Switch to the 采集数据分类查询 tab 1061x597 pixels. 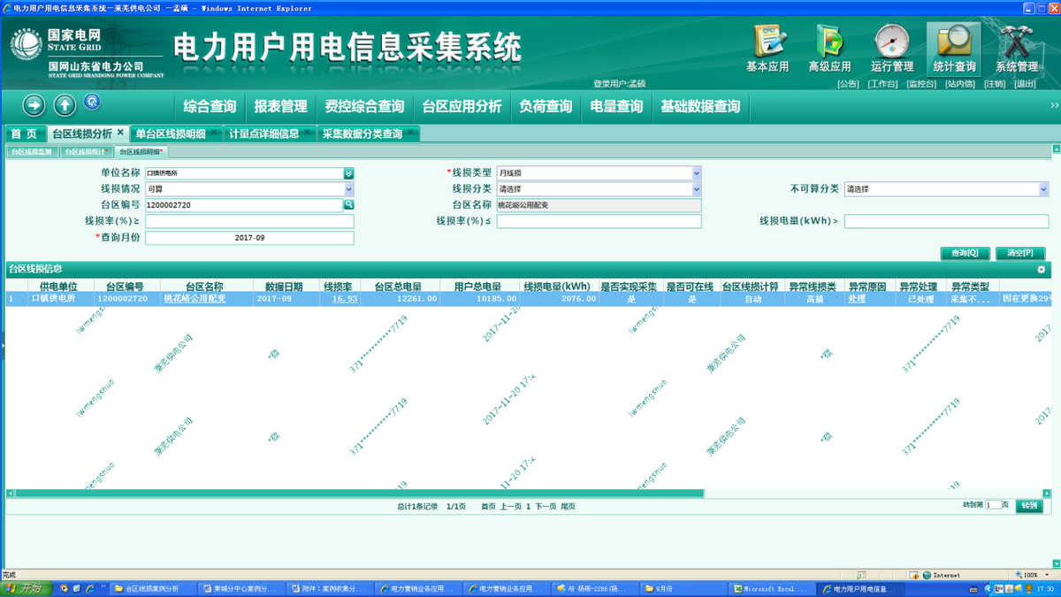tap(363, 134)
